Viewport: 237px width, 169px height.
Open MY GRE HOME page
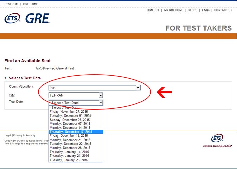(174, 10)
